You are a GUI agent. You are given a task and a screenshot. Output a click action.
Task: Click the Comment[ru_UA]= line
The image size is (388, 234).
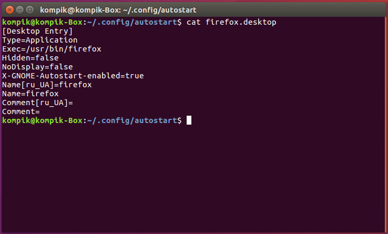point(37,103)
